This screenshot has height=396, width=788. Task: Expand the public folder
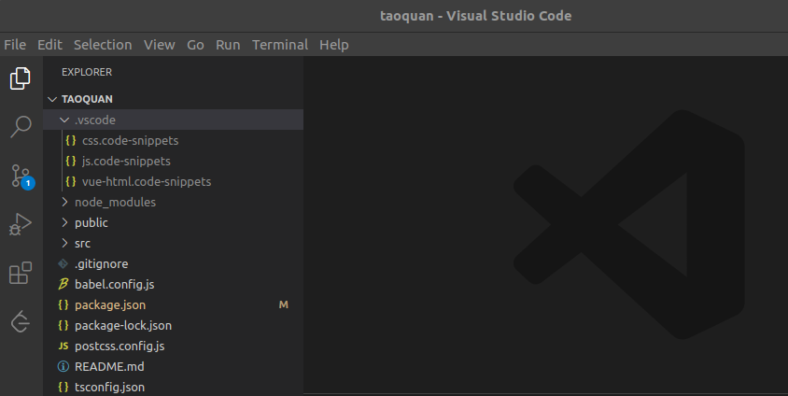coord(91,222)
